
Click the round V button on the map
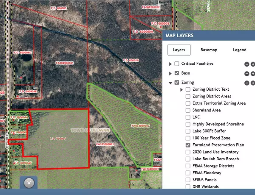pyautogui.click(x=29, y=183)
